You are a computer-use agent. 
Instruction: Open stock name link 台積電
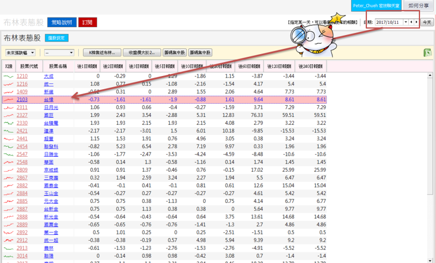coord(51,123)
